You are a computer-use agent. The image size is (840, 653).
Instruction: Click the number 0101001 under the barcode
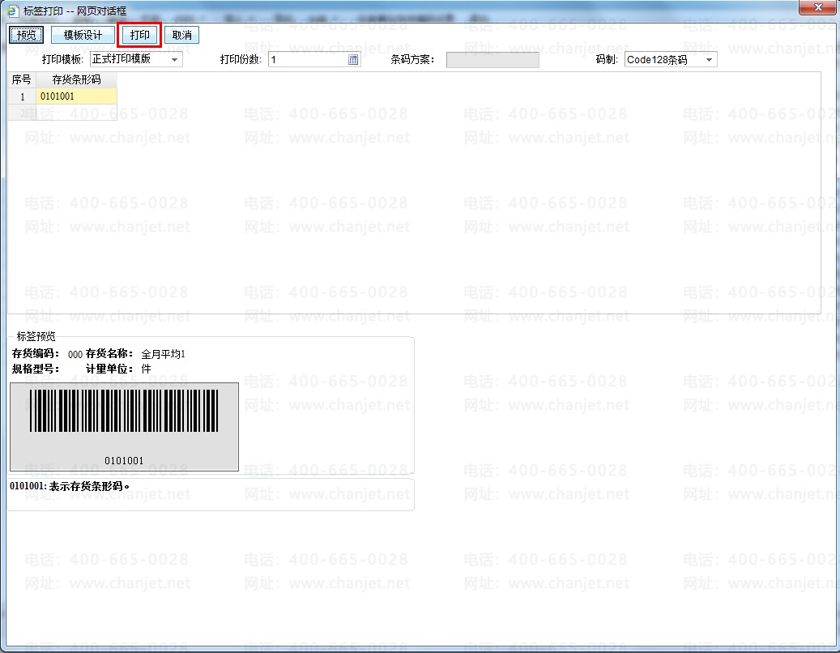point(124,461)
